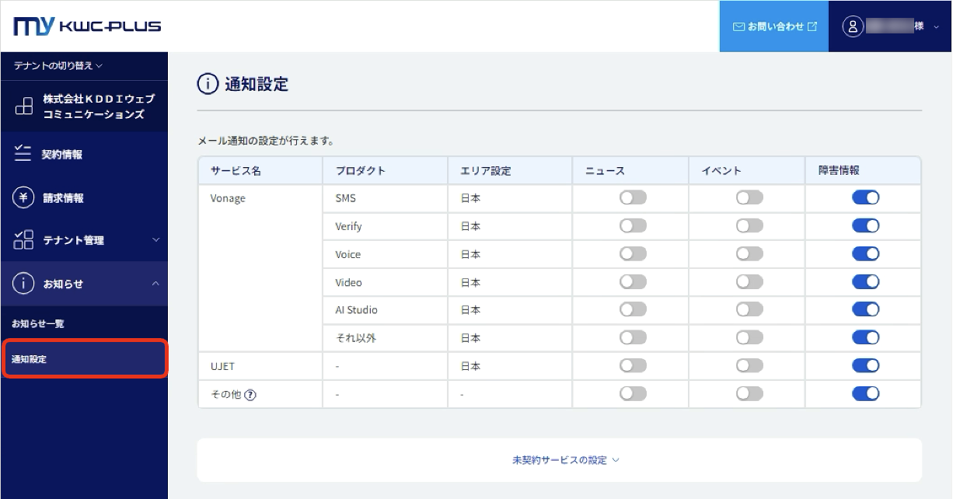Disable 障害情報 toggle for Voice

click(x=865, y=253)
